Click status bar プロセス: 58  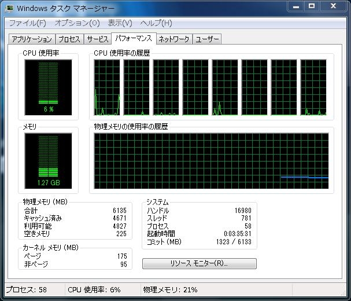(x=27, y=289)
